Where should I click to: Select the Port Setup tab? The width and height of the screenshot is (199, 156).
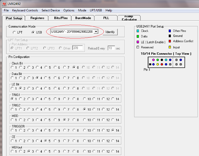coord(14,18)
